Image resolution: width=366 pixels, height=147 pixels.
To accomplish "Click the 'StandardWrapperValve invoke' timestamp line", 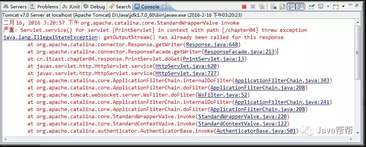I will coord(121,23).
